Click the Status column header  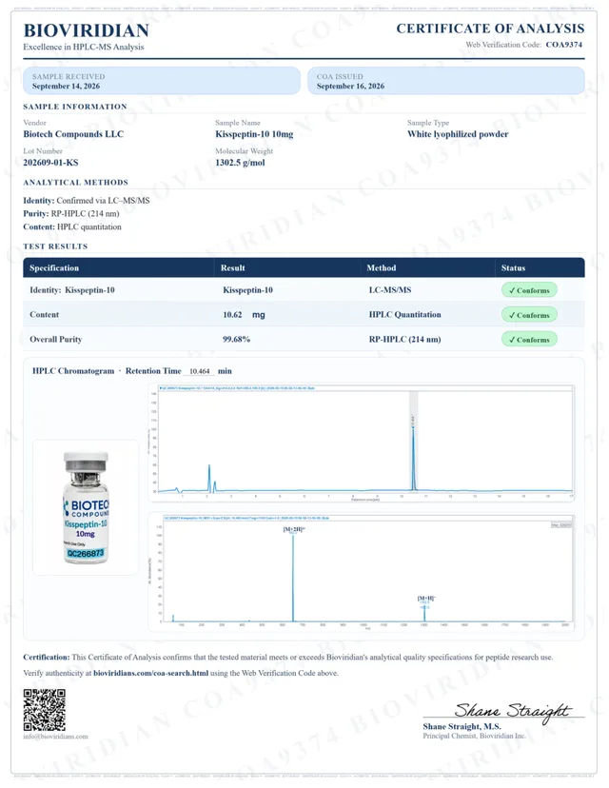pos(513,267)
